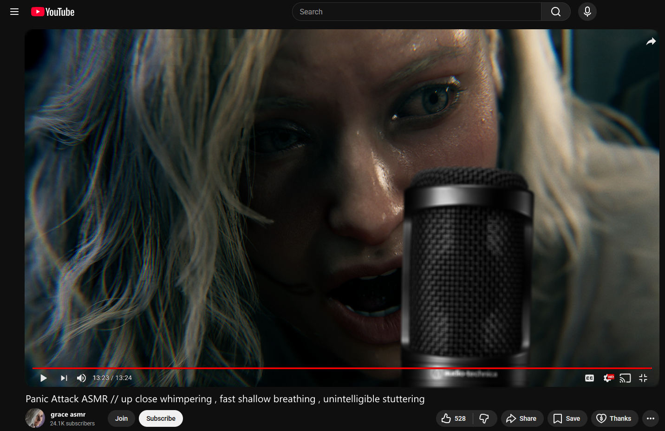Viewport: 665px width, 431px height.
Task: Open the hamburger guide menu
Action: point(14,12)
